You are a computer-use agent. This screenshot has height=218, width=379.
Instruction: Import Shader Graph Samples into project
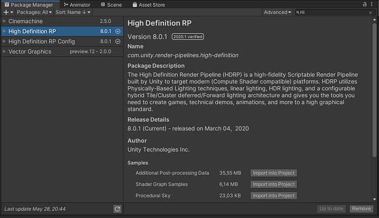(273, 184)
